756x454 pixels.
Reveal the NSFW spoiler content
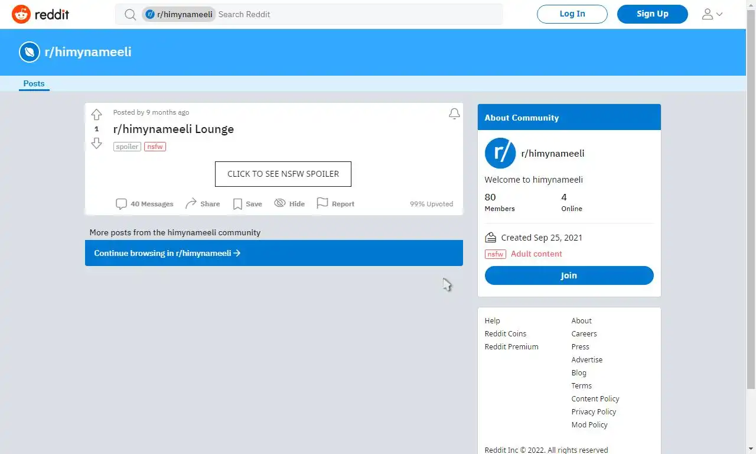click(x=283, y=174)
